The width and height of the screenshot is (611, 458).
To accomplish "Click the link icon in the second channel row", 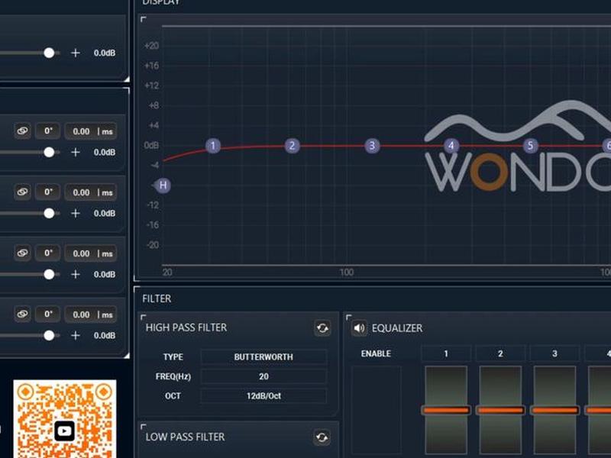I will point(22,192).
